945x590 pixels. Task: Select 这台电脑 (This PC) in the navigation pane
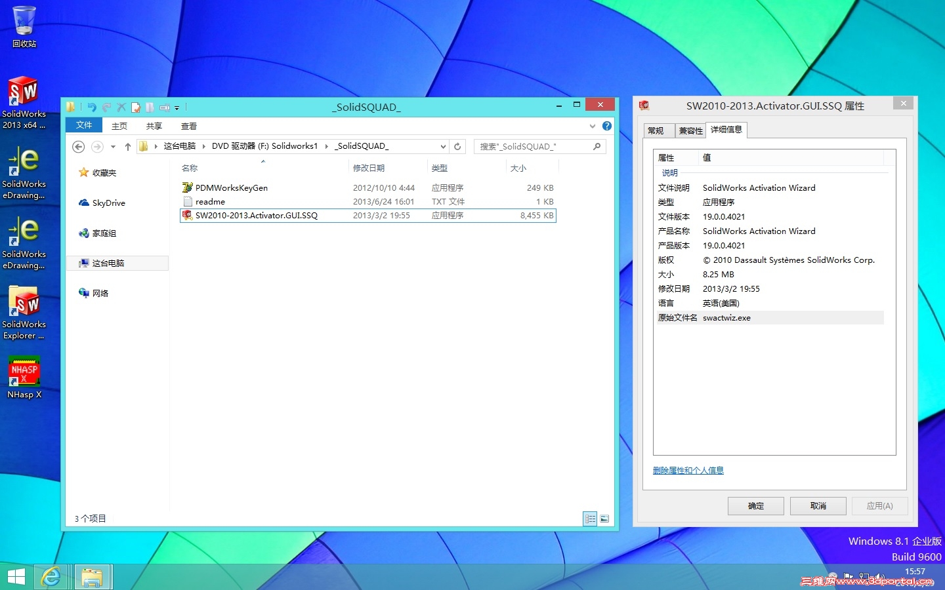click(x=117, y=263)
